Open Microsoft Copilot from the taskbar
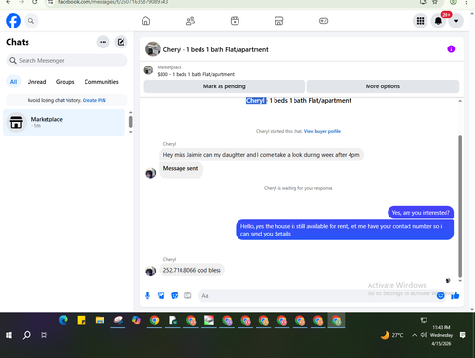This screenshot has width=475, height=358. pos(136,321)
